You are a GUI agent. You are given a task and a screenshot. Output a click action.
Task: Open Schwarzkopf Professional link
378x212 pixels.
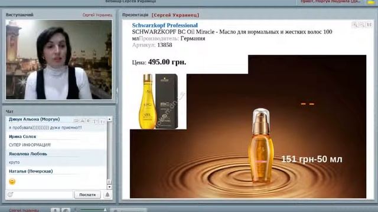165,25
